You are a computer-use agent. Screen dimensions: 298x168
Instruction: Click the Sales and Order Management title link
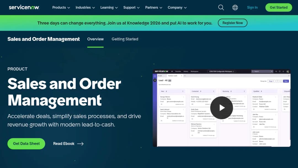[x=44, y=39]
